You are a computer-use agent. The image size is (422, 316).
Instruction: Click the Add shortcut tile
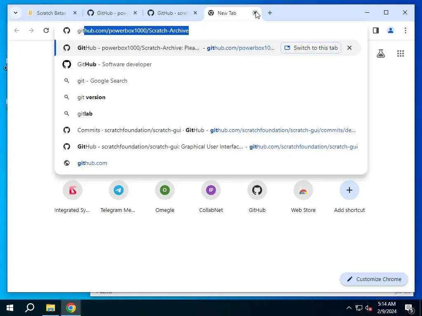[x=349, y=197]
